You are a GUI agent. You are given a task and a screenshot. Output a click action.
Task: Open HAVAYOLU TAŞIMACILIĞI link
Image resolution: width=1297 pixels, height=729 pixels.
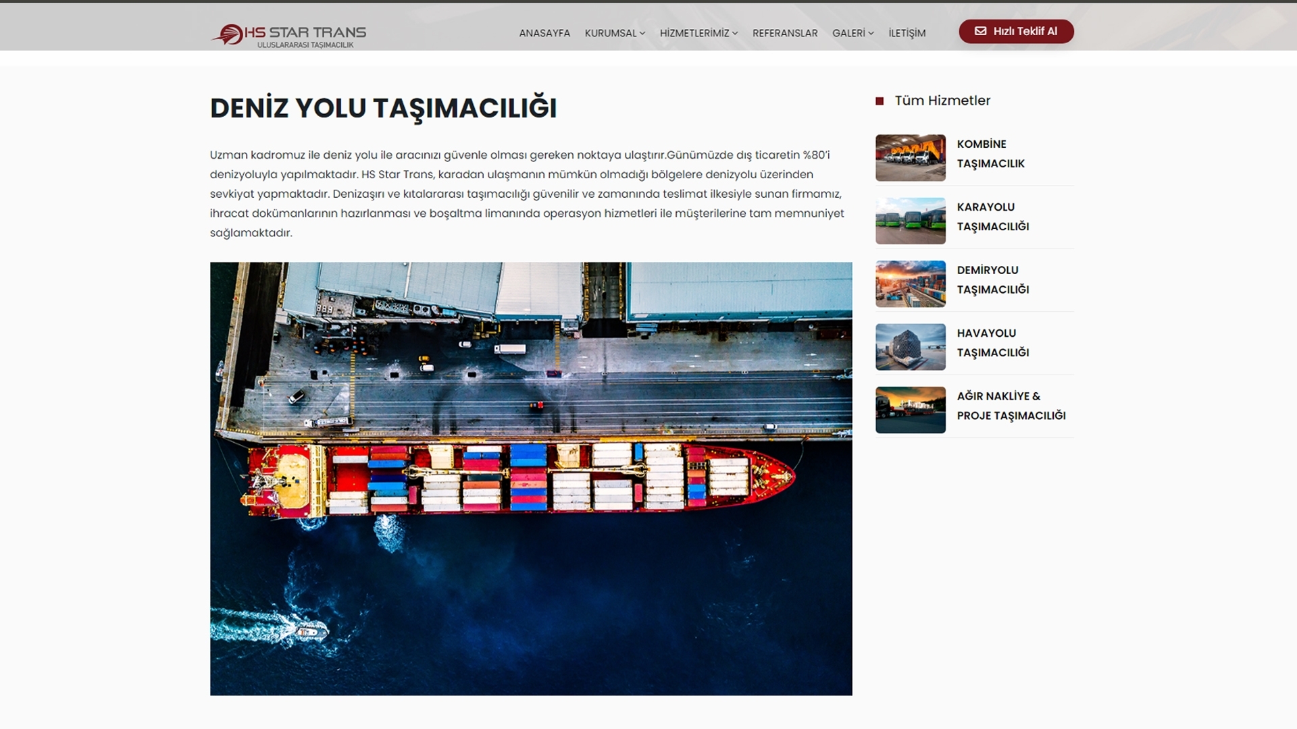click(x=993, y=343)
